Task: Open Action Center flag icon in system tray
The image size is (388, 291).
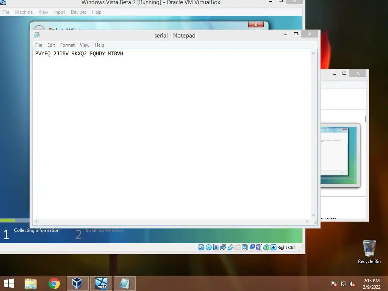Action: (x=334, y=284)
